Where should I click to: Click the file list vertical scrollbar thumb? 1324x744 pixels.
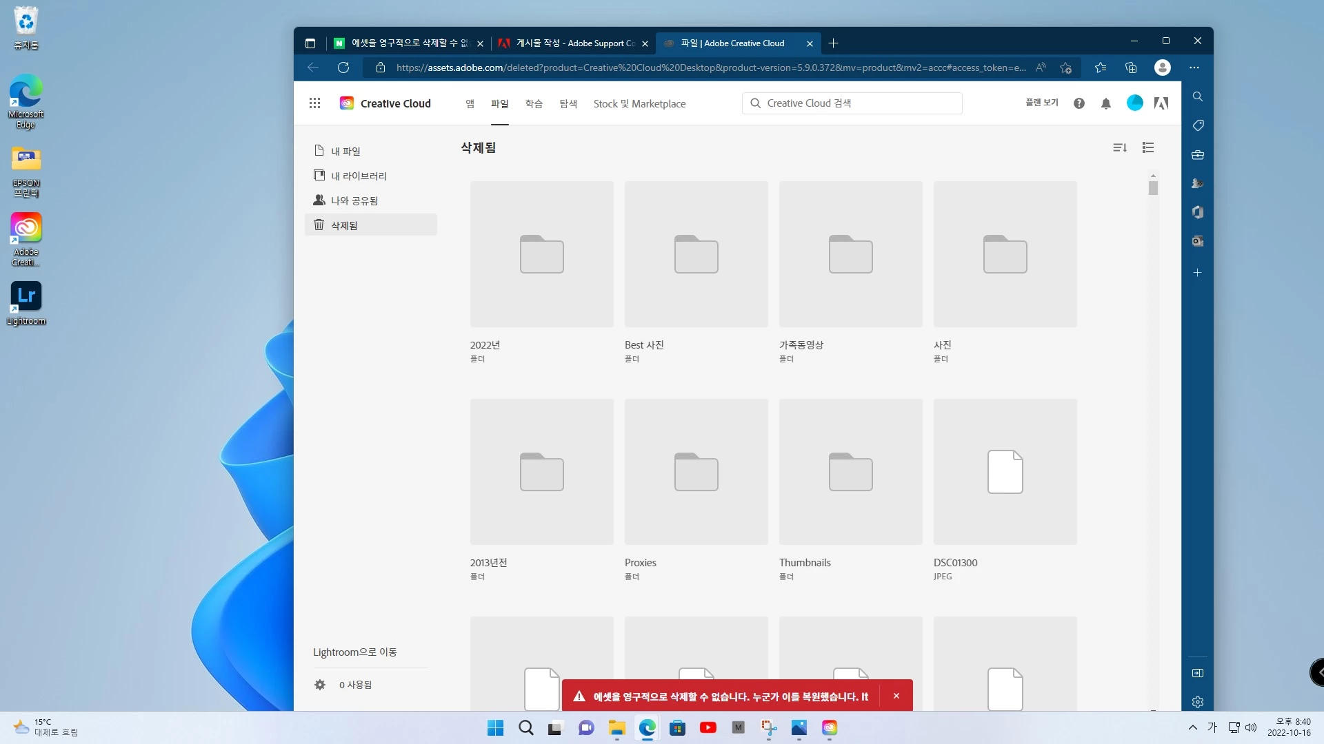[x=1153, y=188]
